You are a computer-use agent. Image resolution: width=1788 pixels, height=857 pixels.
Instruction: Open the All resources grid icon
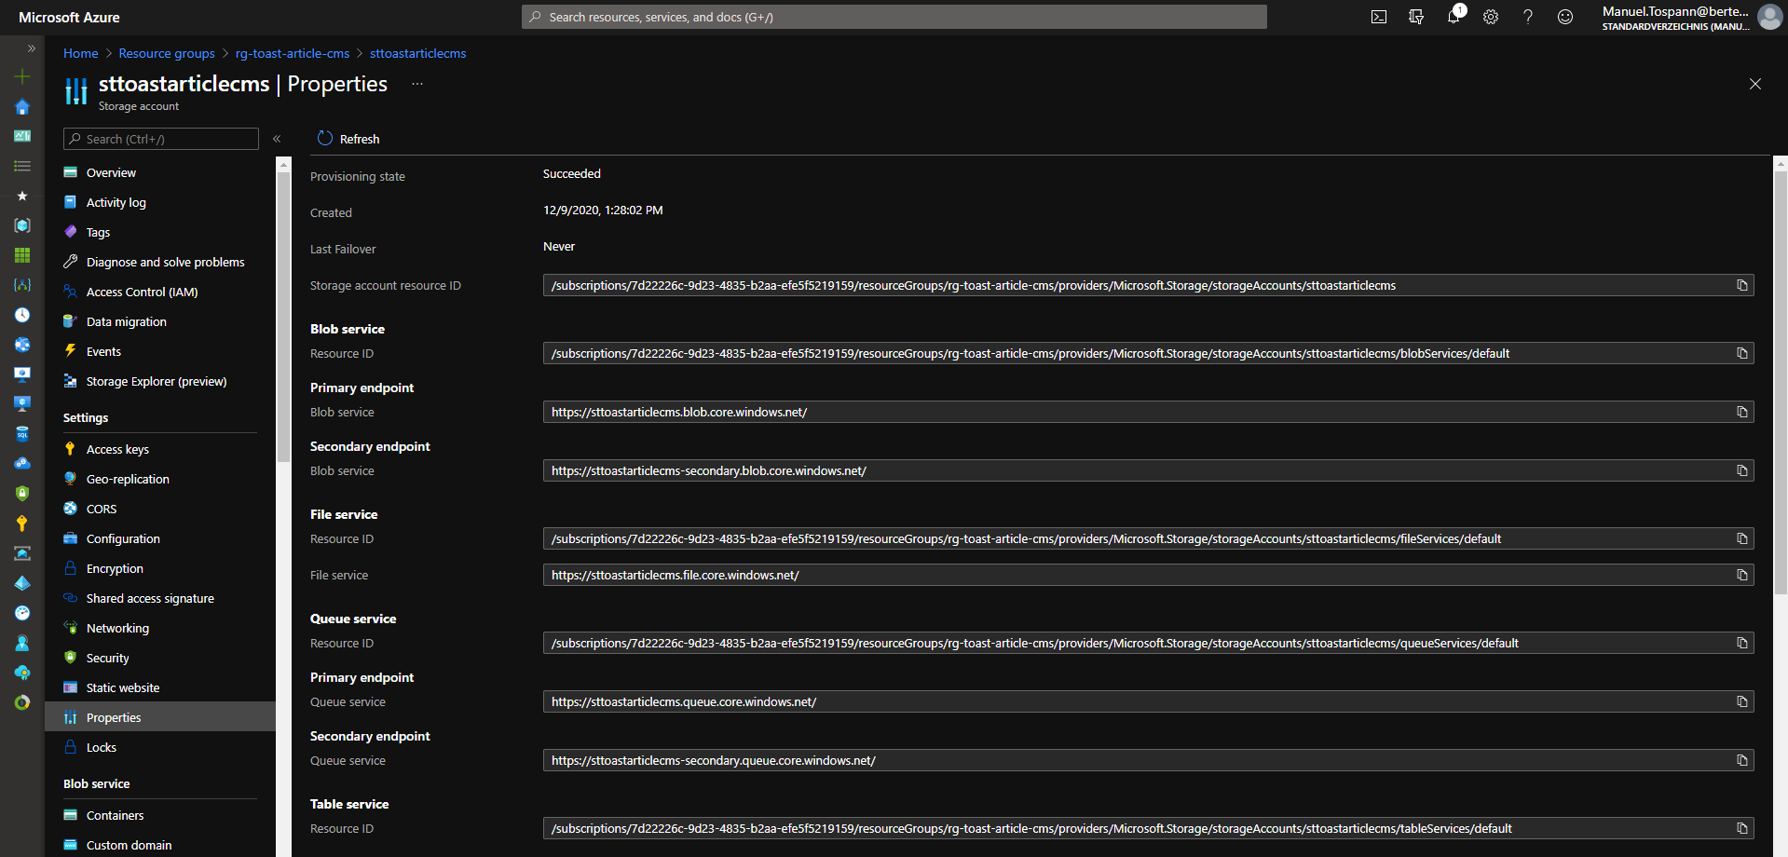pos(22,255)
